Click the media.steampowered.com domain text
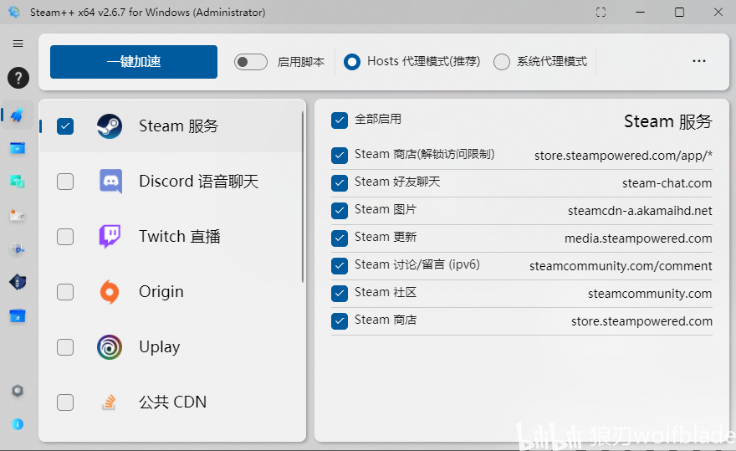 [x=638, y=238]
